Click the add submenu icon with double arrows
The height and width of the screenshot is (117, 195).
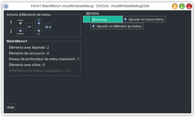point(48,27)
